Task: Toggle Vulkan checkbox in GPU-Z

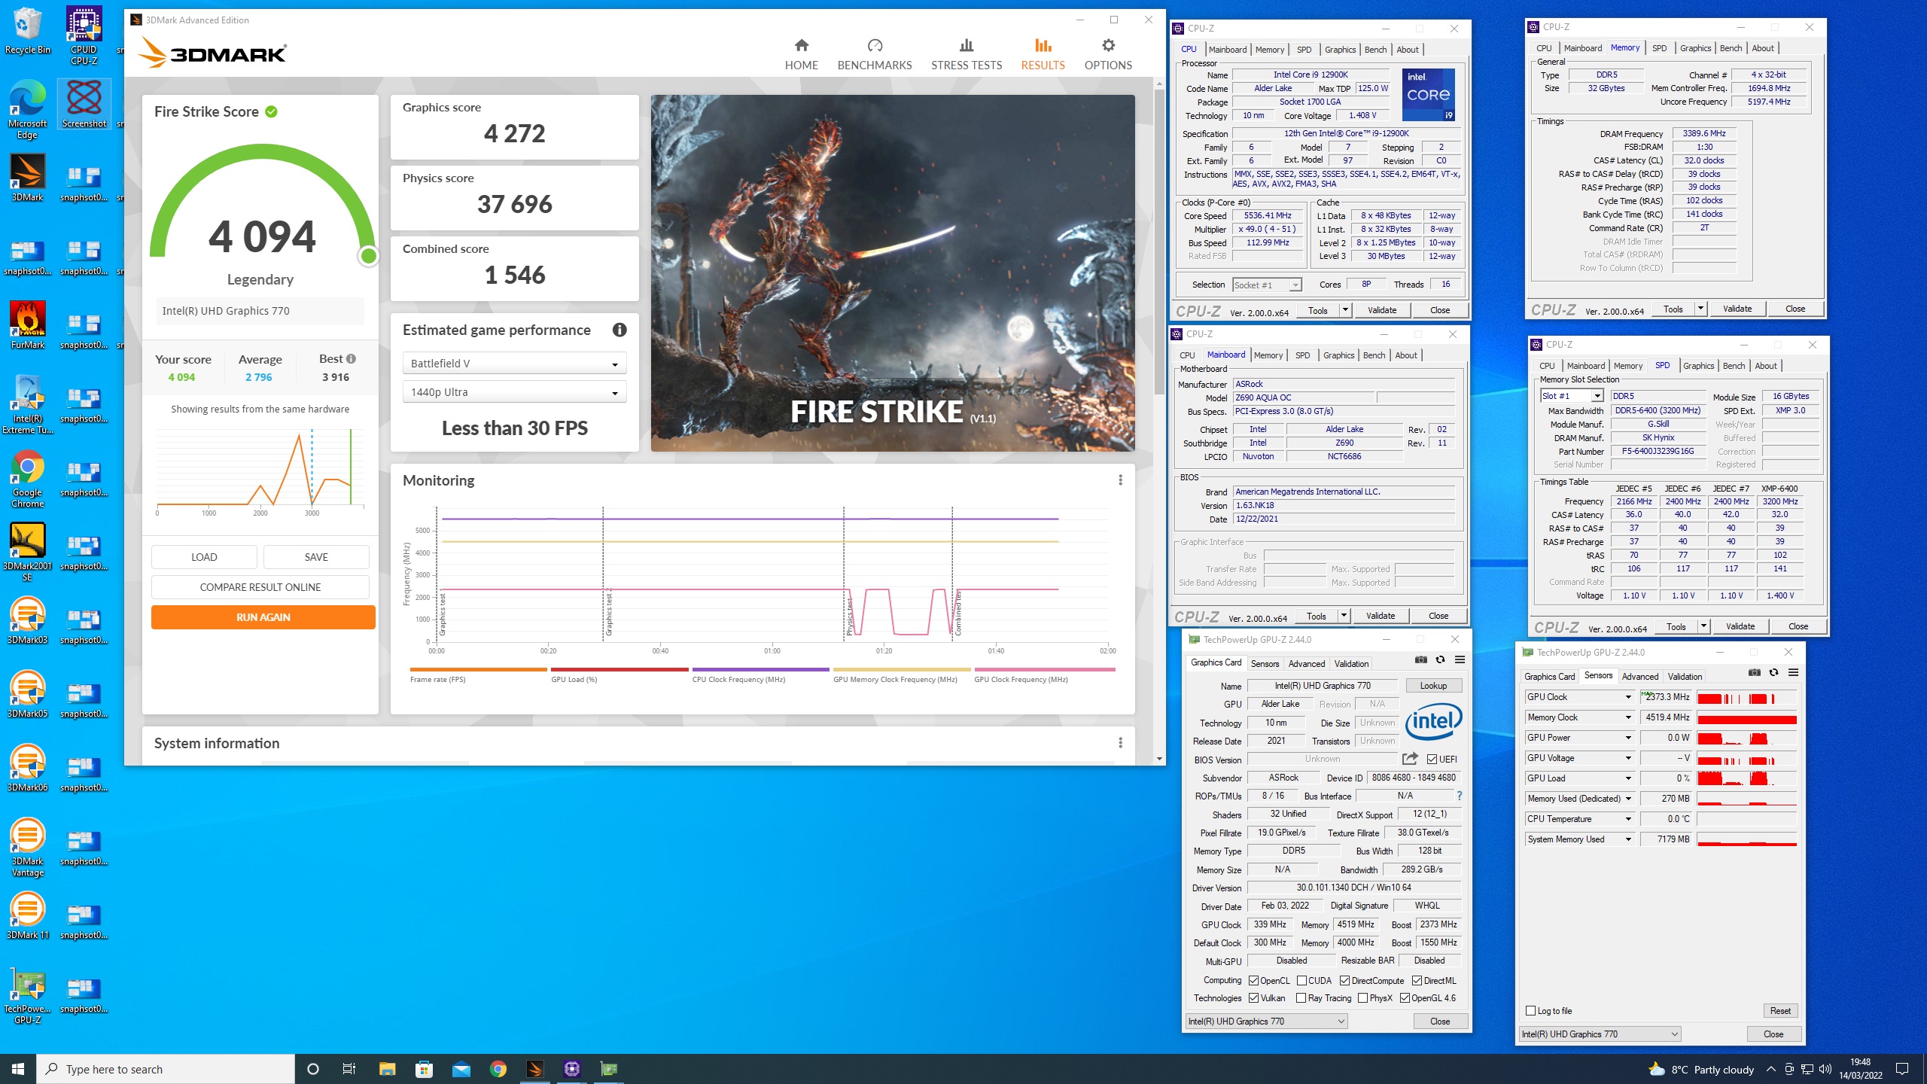Action: point(1253,998)
